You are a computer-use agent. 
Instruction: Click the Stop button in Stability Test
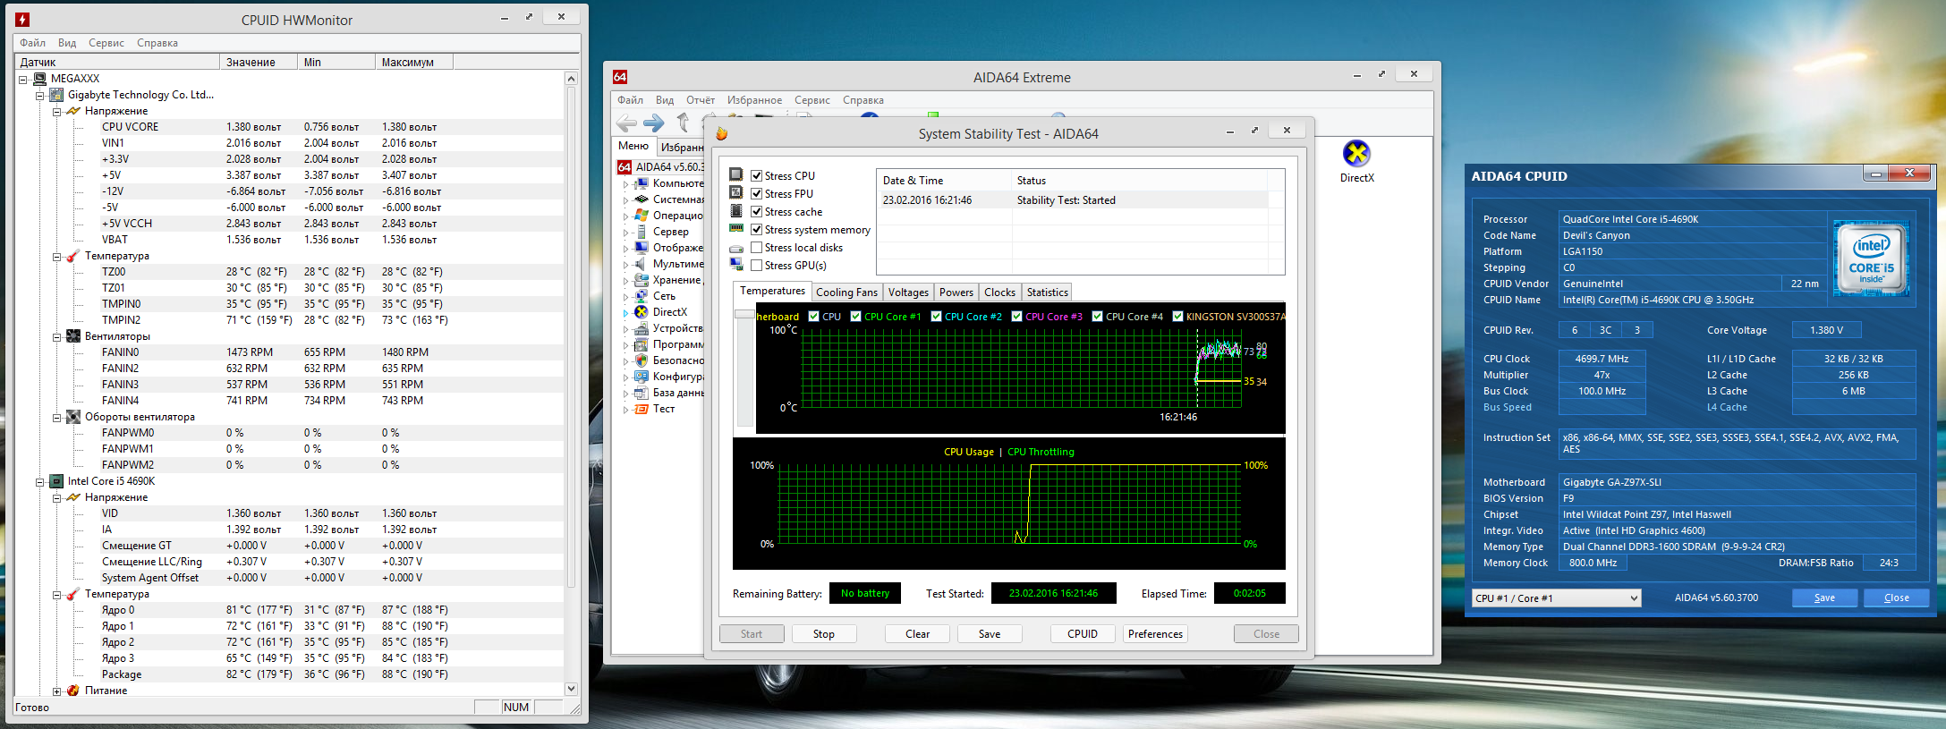(824, 634)
